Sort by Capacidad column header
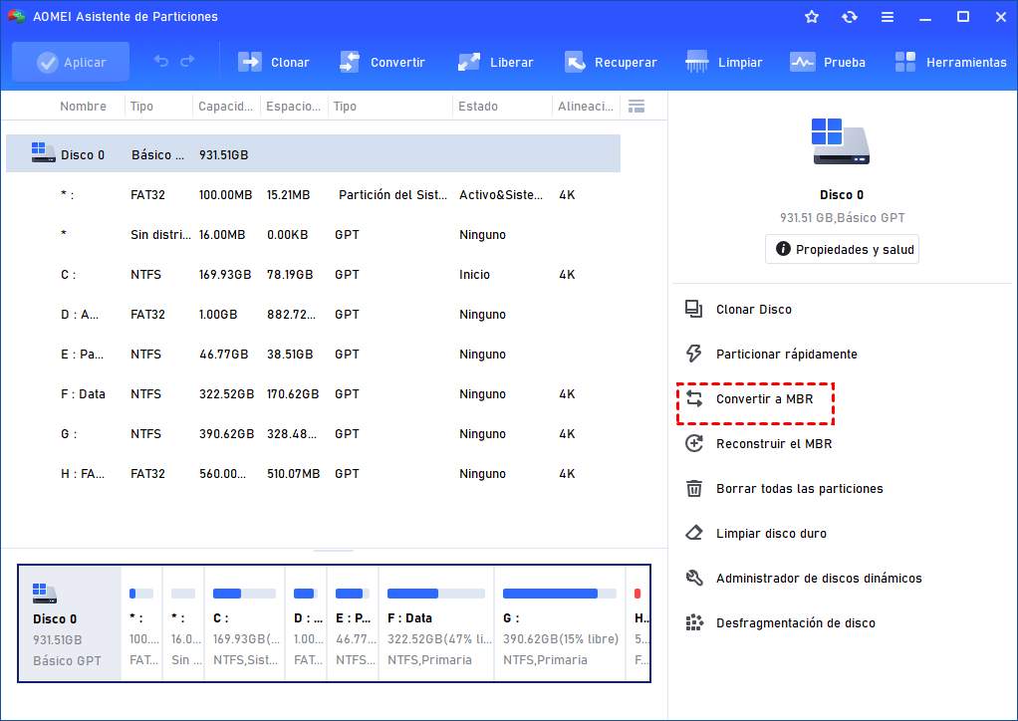Screen dimensions: 1018x721 tap(225, 107)
